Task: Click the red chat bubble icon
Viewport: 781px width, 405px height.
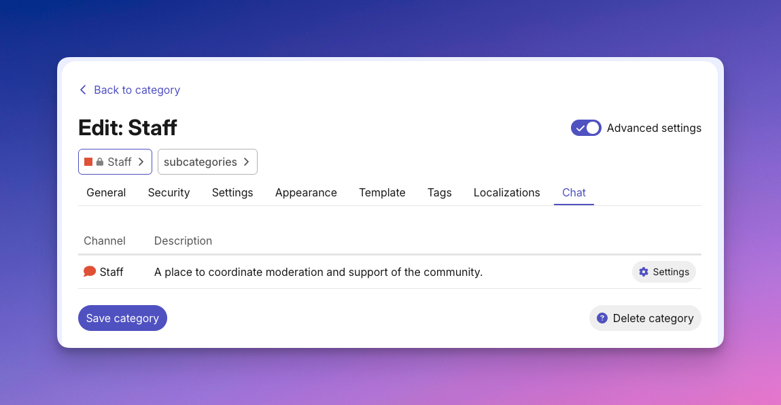Action: [x=90, y=272]
